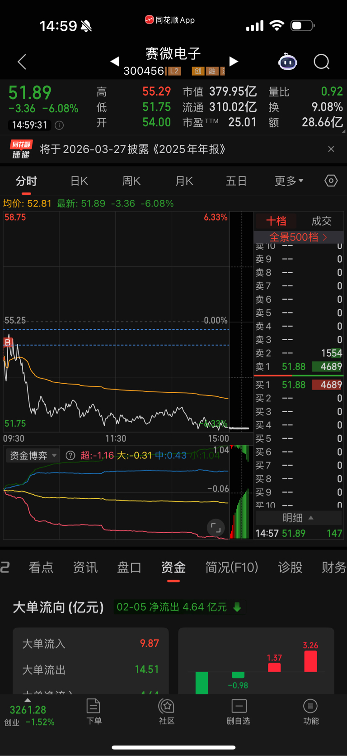Open the 资金博弈 indicator dropdown
Image resolution: width=347 pixels, height=756 pixels.
34,455
